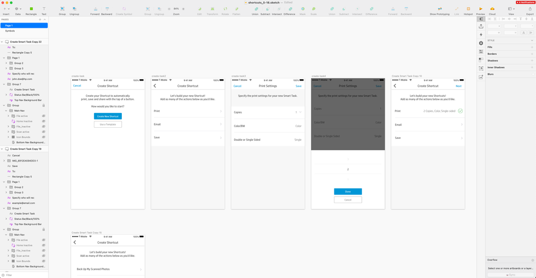Screen dimensions: 536x278
Task: Toggle Show Prototyping in toolbar
Action: click(x=440, y=9)
